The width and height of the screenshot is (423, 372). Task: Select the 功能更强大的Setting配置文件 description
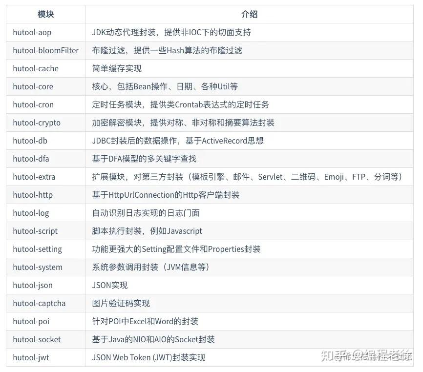tap(176, 249)
